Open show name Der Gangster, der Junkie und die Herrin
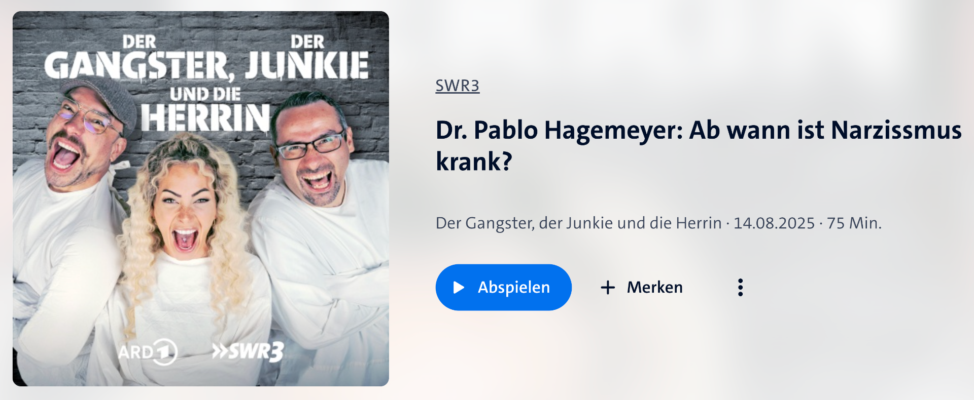This screenshot has height=400, width=974. tap(579, 223)
